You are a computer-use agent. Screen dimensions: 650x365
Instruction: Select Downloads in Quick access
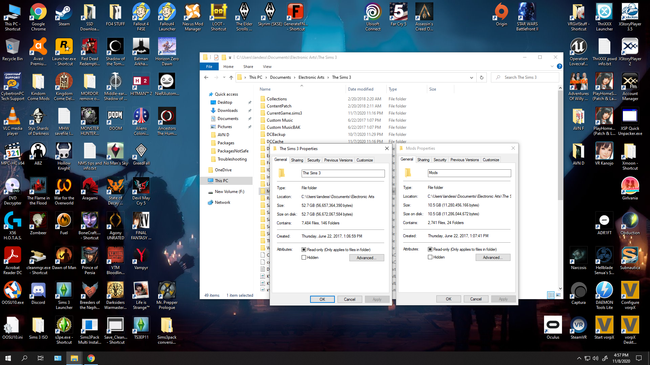227,111
